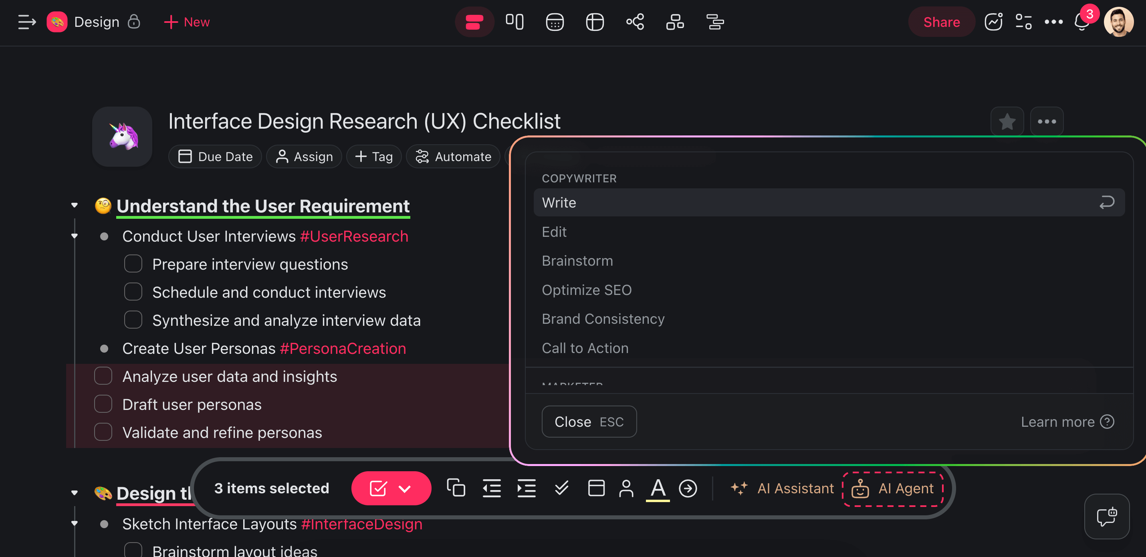Open the text color formatting icon

click(658, 488)
